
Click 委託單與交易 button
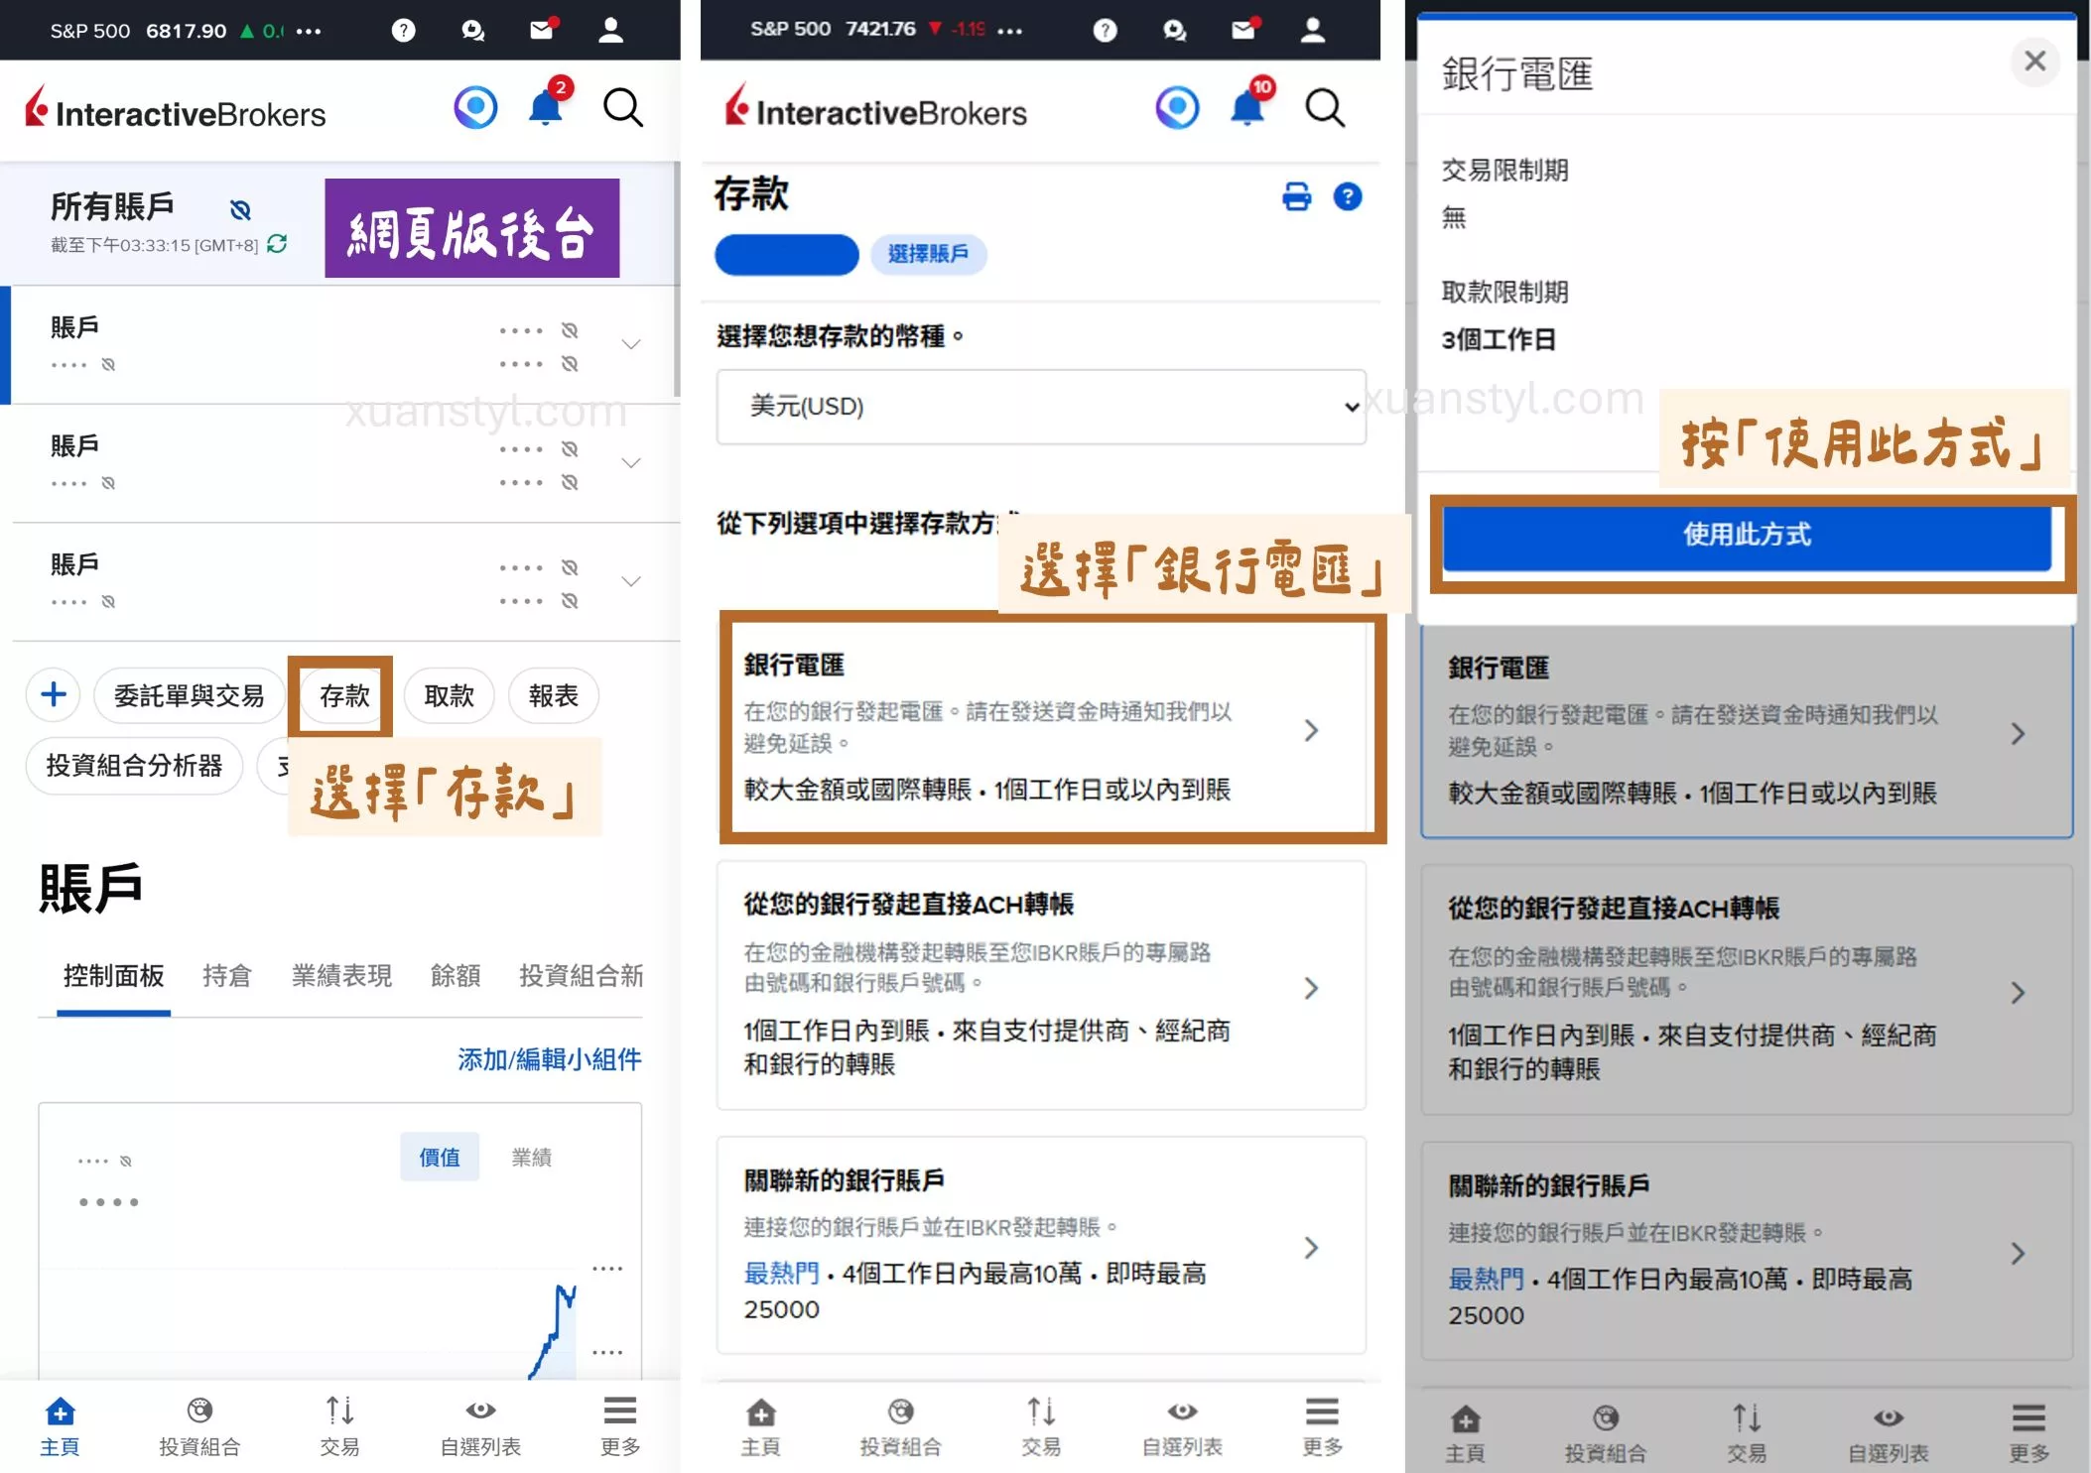[x=190, y=695]
